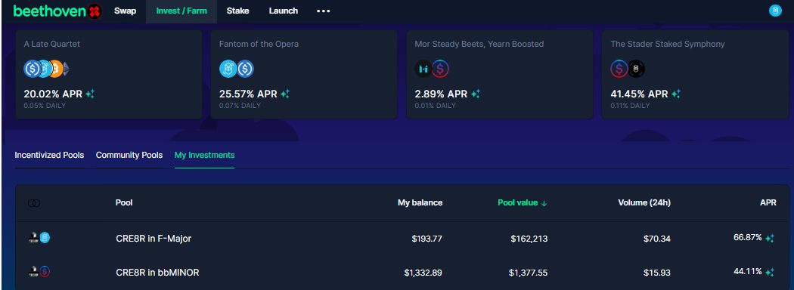This screenshot has height=290, width=794.
Task: Click the sparkle icon beside 66.87% APR
Action: [x=770, y=239]
